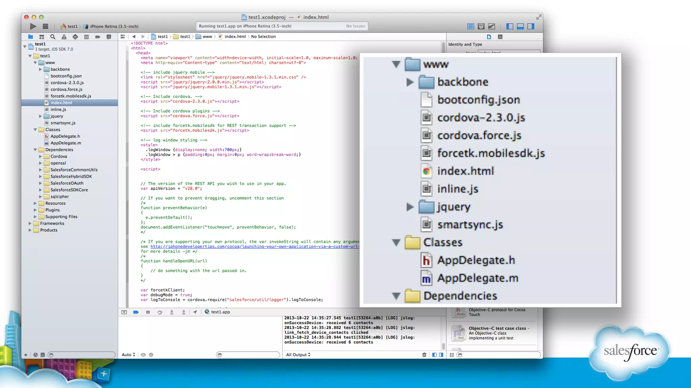
Task: Show the File inspector
Action: point(489,37)
